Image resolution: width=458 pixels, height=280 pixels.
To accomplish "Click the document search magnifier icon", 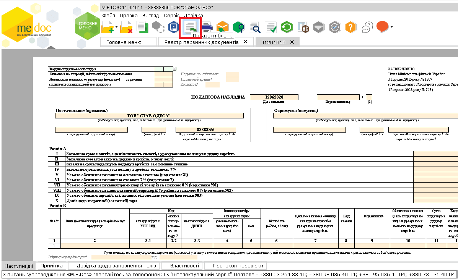I will tap(255, 28).
